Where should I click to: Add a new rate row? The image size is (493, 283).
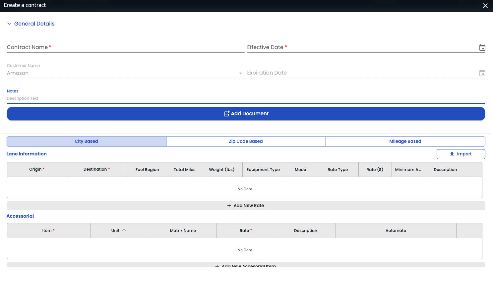[246, 205]
